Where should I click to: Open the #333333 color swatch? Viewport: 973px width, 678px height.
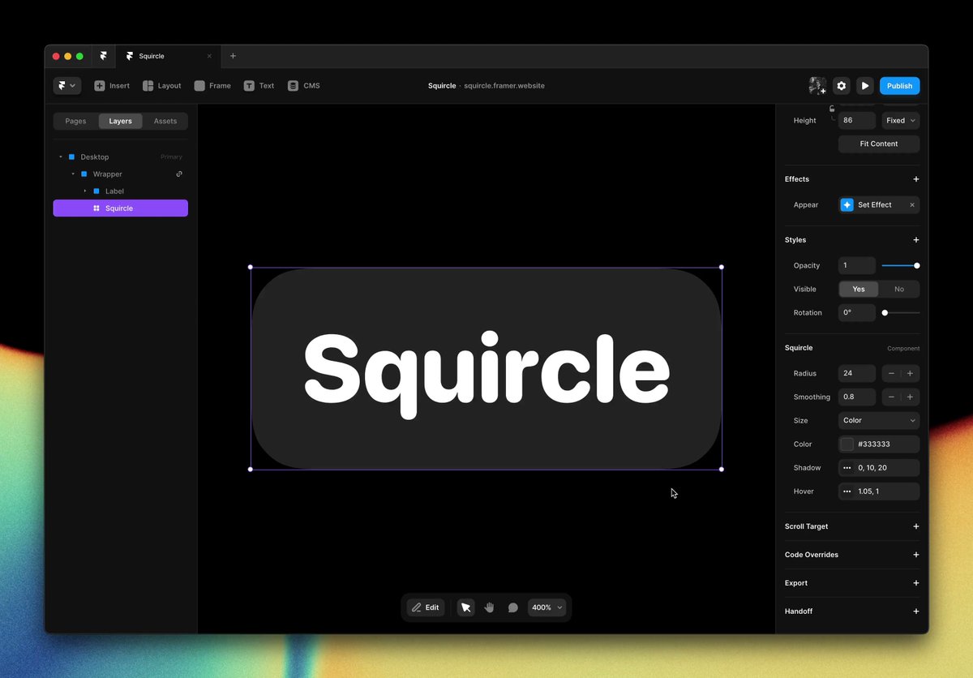tap(849, 444)
